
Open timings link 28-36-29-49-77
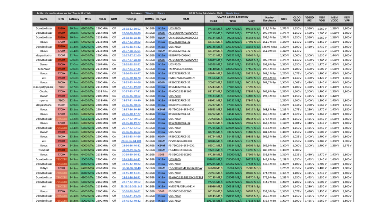click(131, 73)
